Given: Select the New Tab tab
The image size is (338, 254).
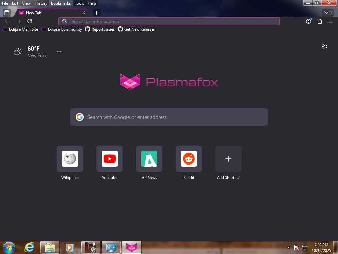Looking at the screenshot, I should 52,13.
